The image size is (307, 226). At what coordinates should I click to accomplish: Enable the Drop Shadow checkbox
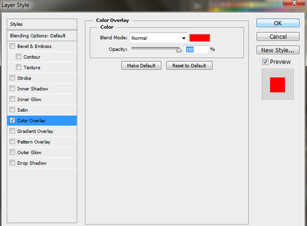(13, 163)
